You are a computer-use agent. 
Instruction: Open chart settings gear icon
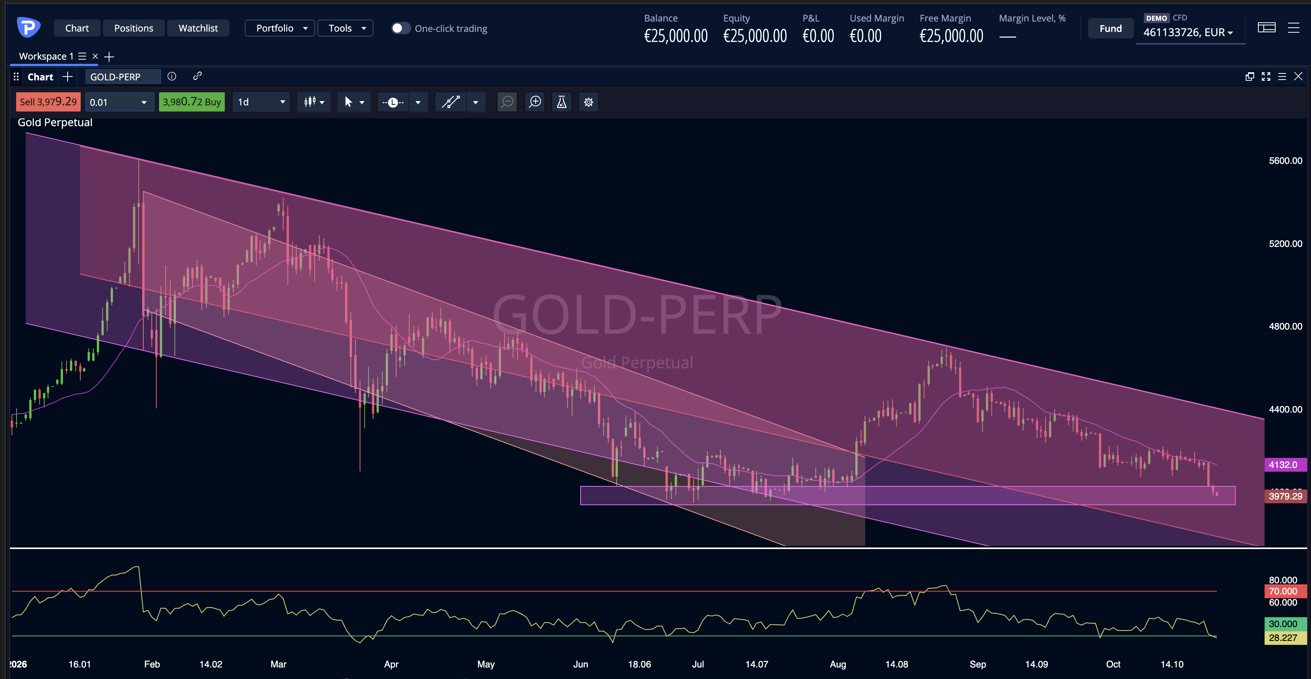click(x=588, y=102)
